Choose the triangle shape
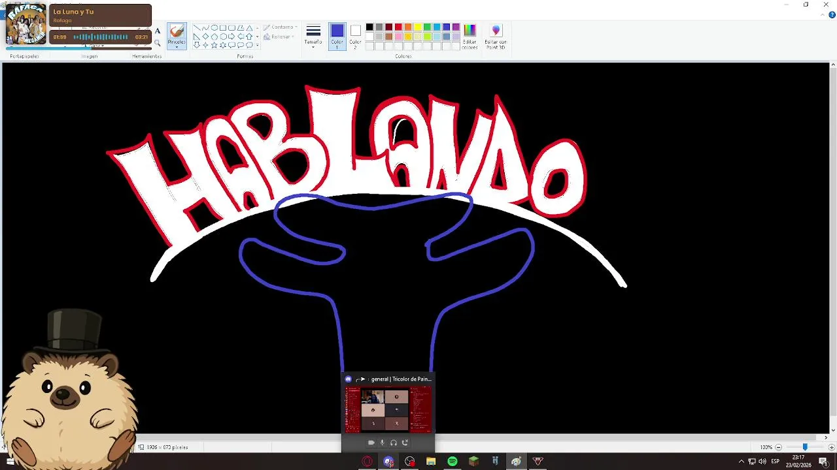Screen dimensions: 837x470 tap(249, 27)
